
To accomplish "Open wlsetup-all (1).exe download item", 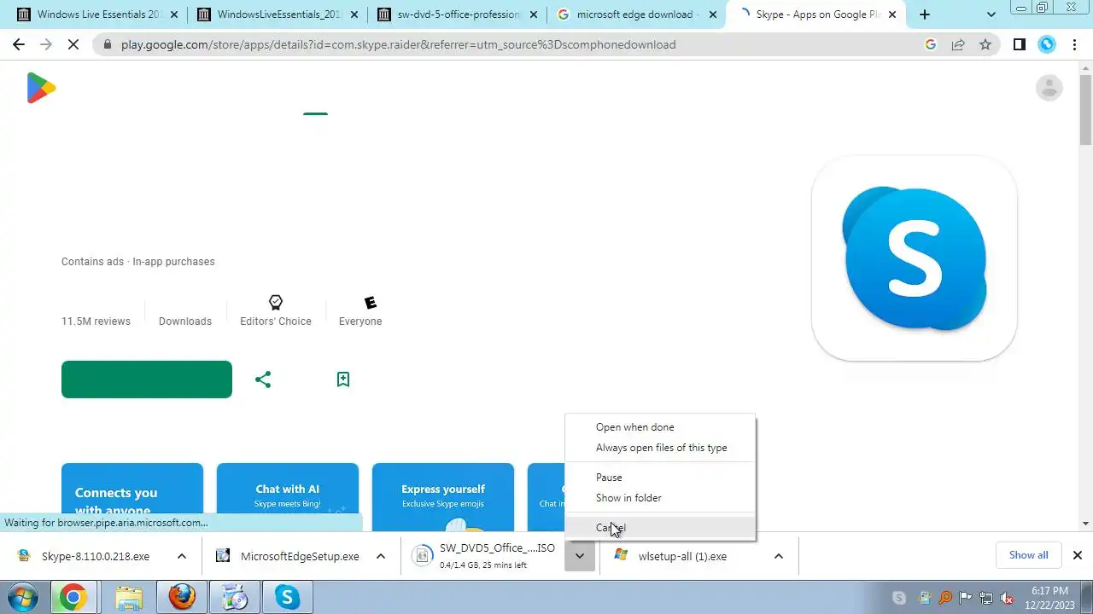I will (683, 556).
